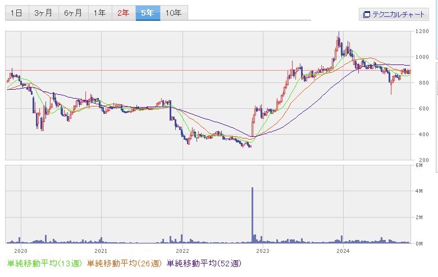Click the 4M volume axis label
The image size is (438, 277).
(x=419, y=191)
